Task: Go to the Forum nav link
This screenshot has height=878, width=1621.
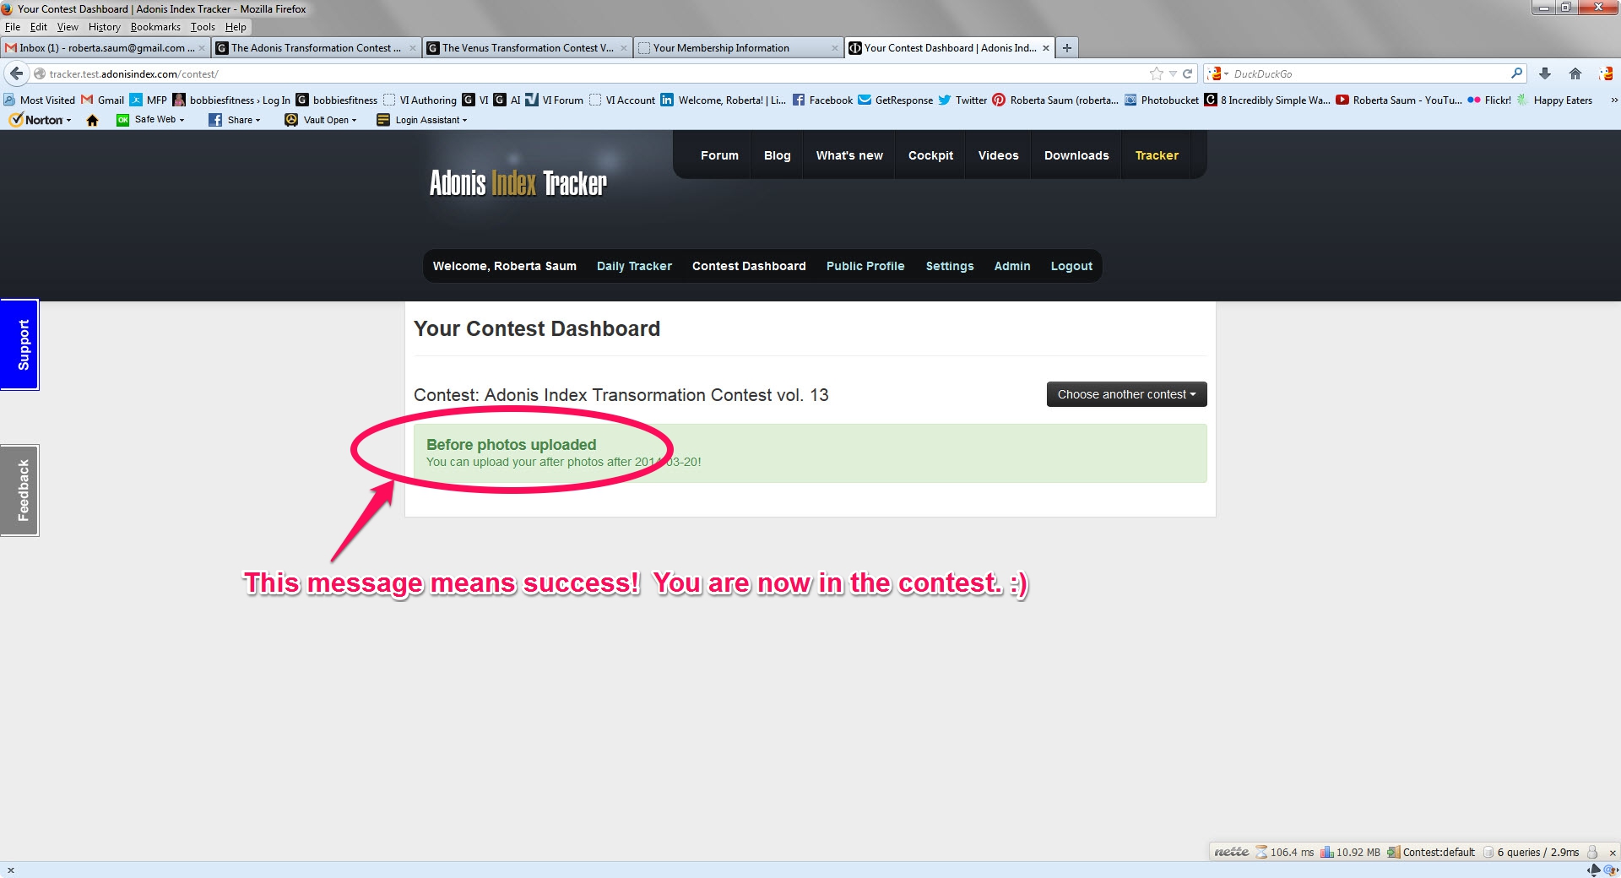Action: click(x=719, y=155)
